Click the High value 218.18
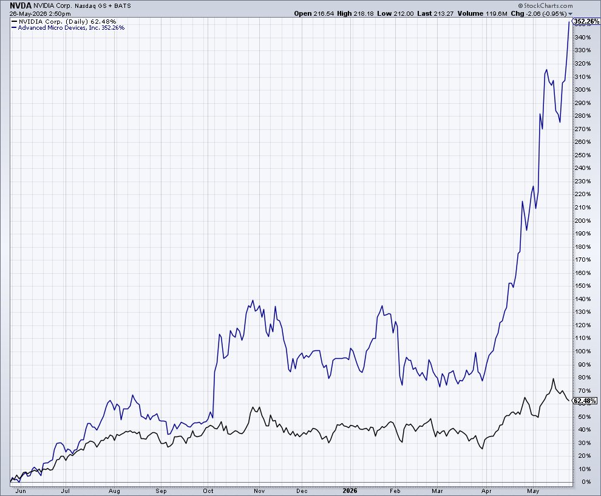The height and width of the screenshot is (496, 601). (x=364, y=13)
